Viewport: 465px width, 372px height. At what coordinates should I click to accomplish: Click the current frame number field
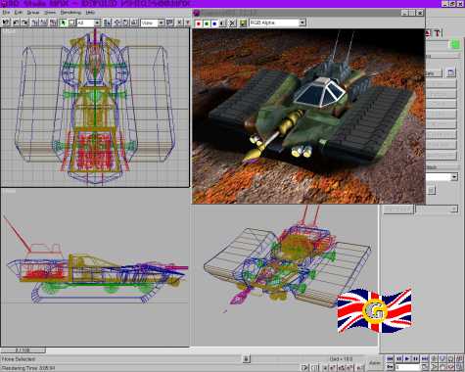click(407, 367)
